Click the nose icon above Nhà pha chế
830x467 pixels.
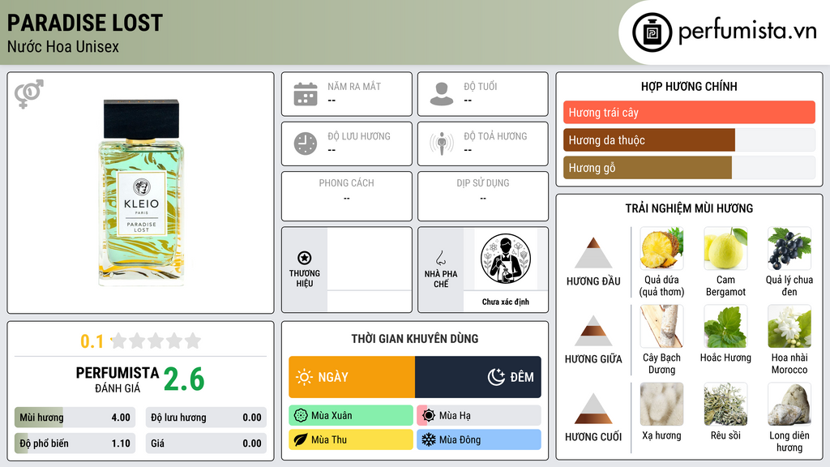coord(440,258)
